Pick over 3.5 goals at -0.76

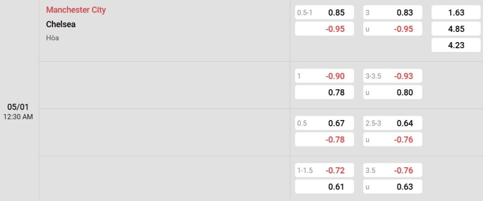point(393,170)
